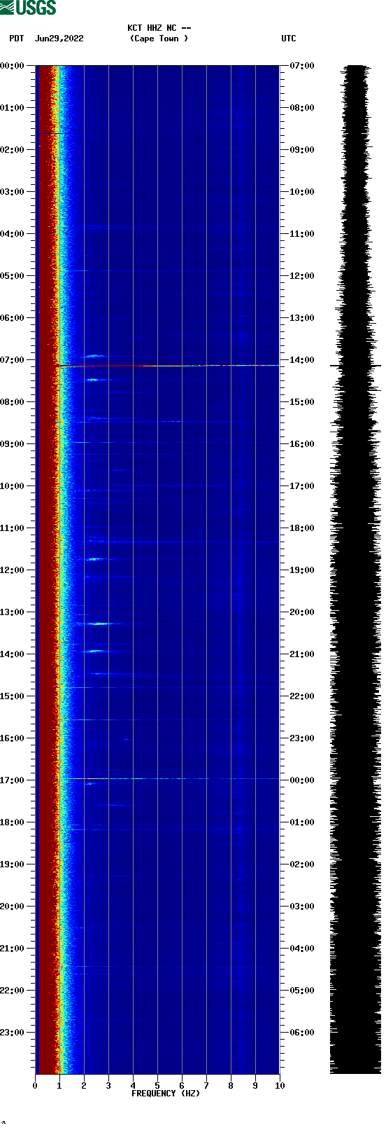Viewport: 386px width, 1130px height.
Task: Click the 1 Hz frequency tick label
Action: pos(59,1086)
